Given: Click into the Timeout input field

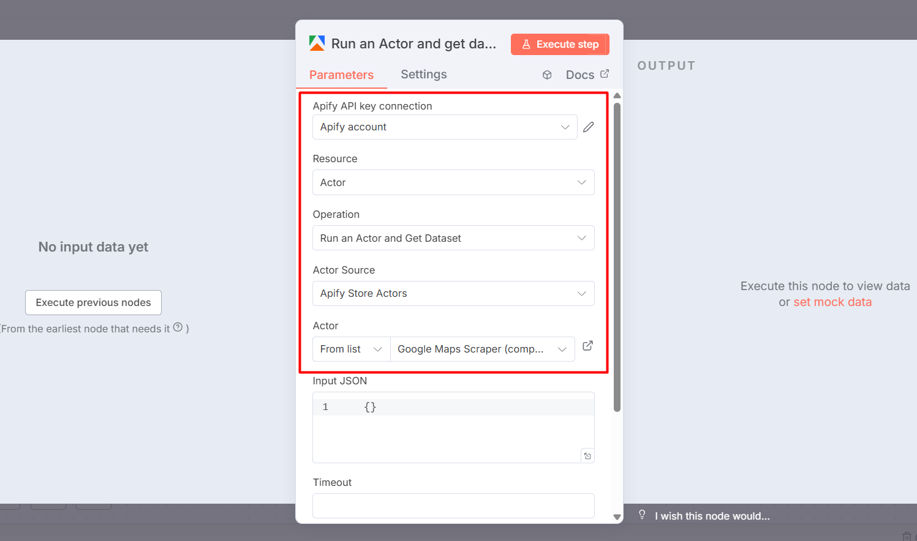Looking at the screenshot, I should coord(453,506).
